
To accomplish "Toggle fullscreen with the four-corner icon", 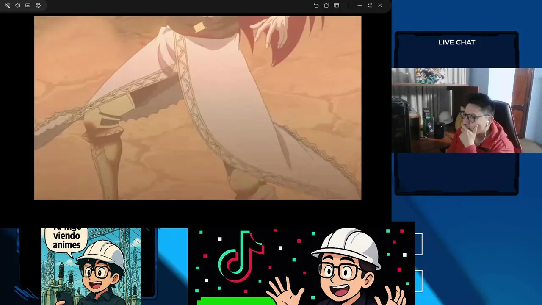I will coord(370,6).
